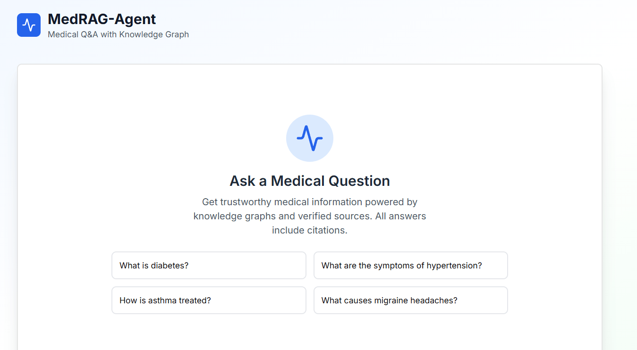Click the MedRAG-Agent title text

[102, 19]
